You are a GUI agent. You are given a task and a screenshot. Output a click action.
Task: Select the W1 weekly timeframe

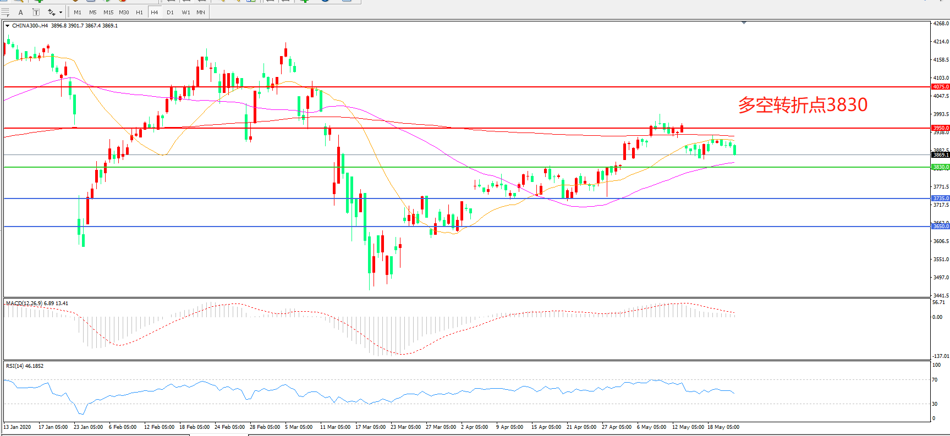point(186,12)
